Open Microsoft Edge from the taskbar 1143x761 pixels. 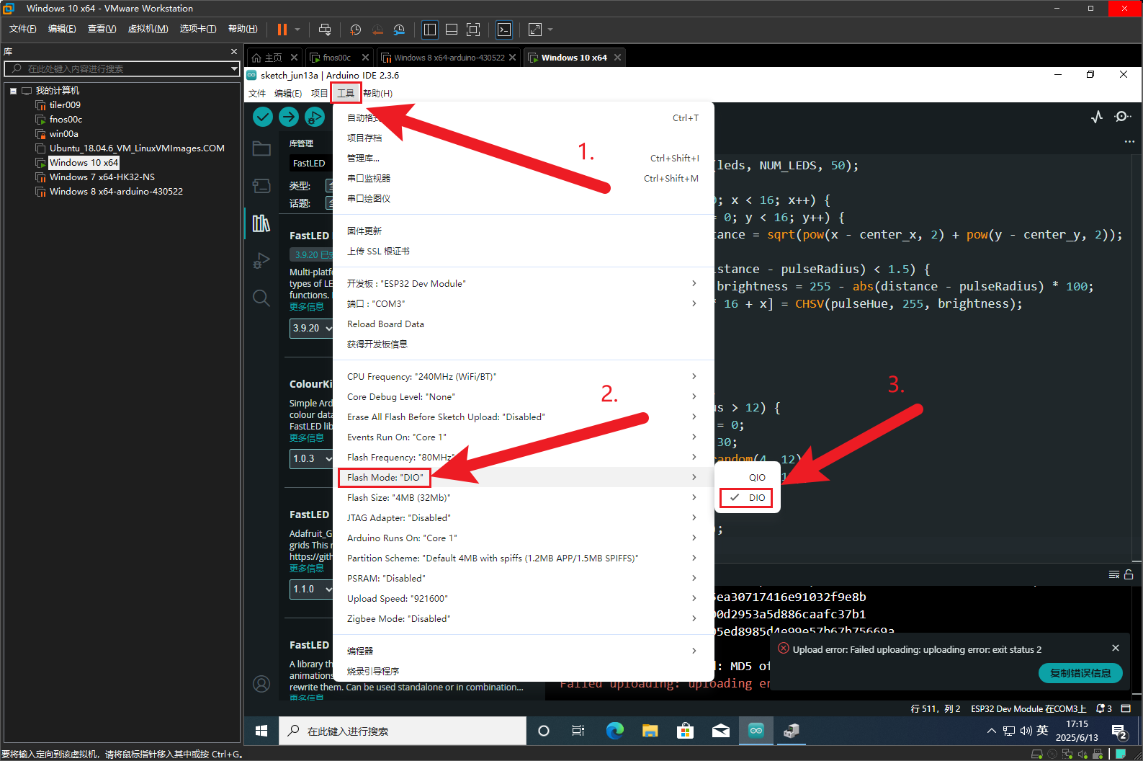615,731
